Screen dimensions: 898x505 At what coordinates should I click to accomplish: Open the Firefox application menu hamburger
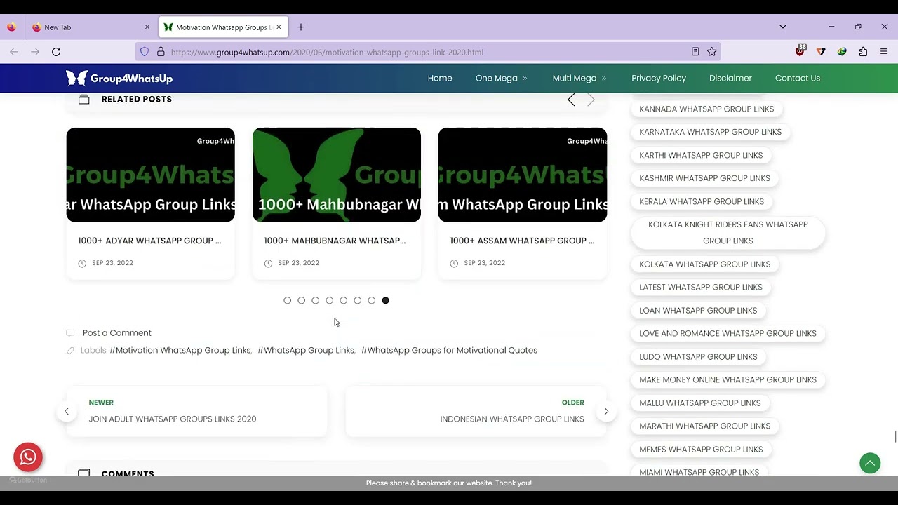pos(884,52)
